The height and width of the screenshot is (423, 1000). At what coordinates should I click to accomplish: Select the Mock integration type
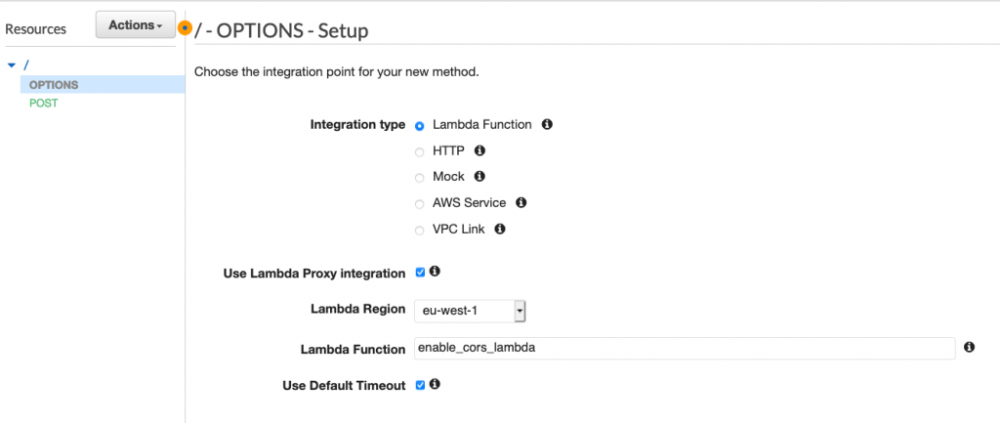click(420, 178)
